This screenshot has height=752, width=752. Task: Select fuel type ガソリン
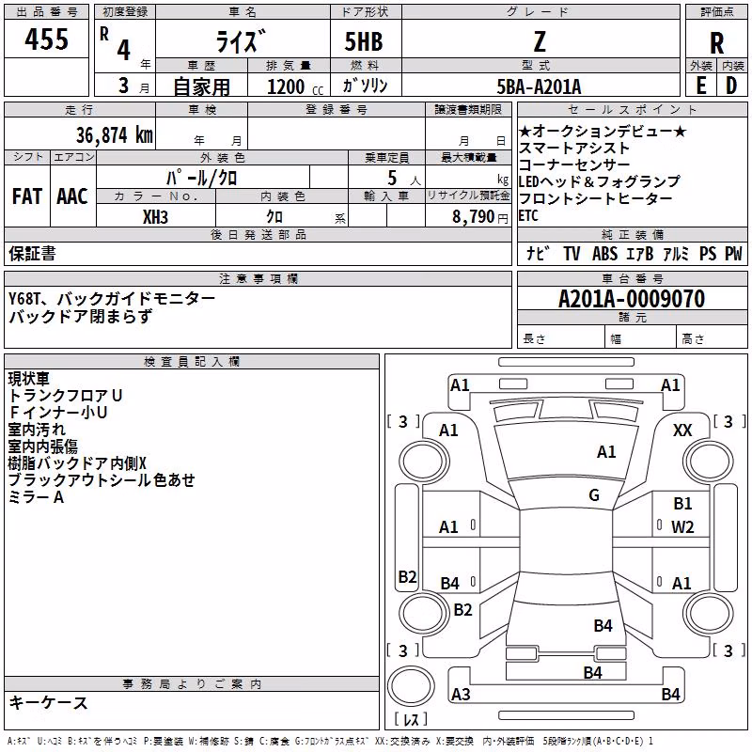[x=365, y=86]
